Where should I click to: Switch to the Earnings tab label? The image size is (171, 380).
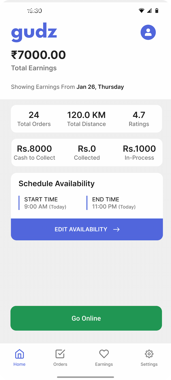pos(104,364)
